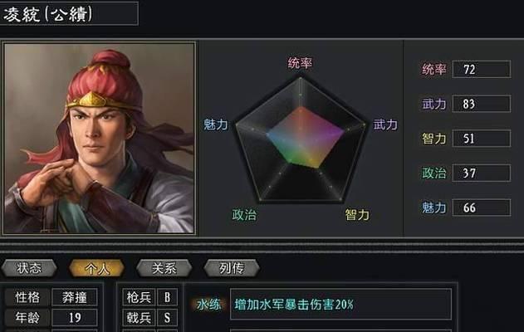
Task: Click the 魅力 value field showing 66
Action: [481, 207]
